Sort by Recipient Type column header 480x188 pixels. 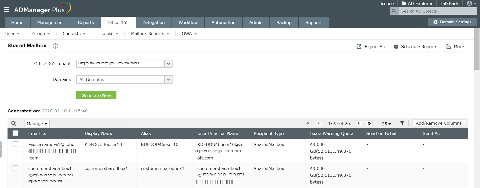pyautogui.click(x=269, y=133)
